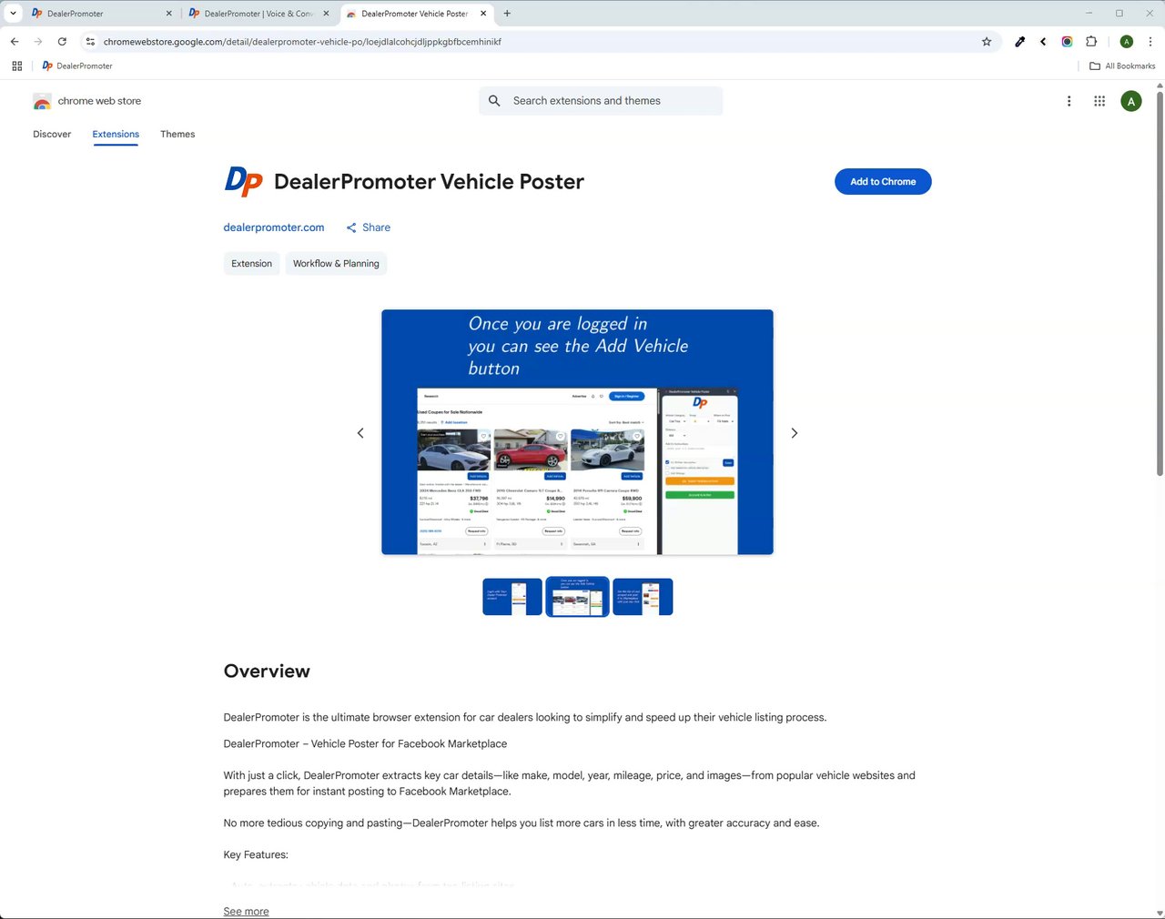Close the Voice & Conv tab
This screenshot has height=919, width=1165.
[x=326, y=14]
